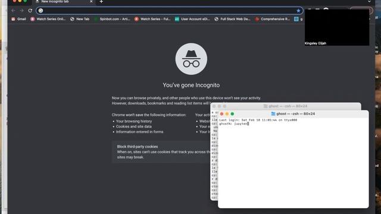Click the folder icon in front Terminal title
This screenshot has height=214, width=381.
(x=273, y=114)
